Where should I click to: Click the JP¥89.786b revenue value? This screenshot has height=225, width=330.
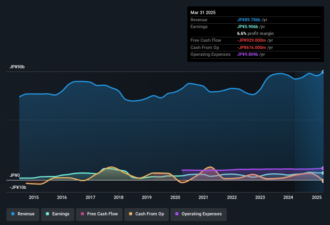pos(249,20)
